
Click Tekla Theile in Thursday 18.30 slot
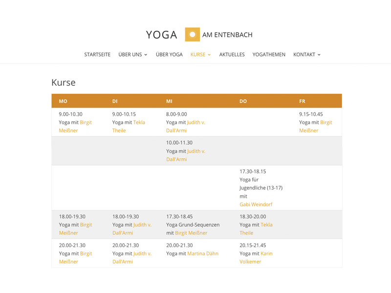pos(256,229)
